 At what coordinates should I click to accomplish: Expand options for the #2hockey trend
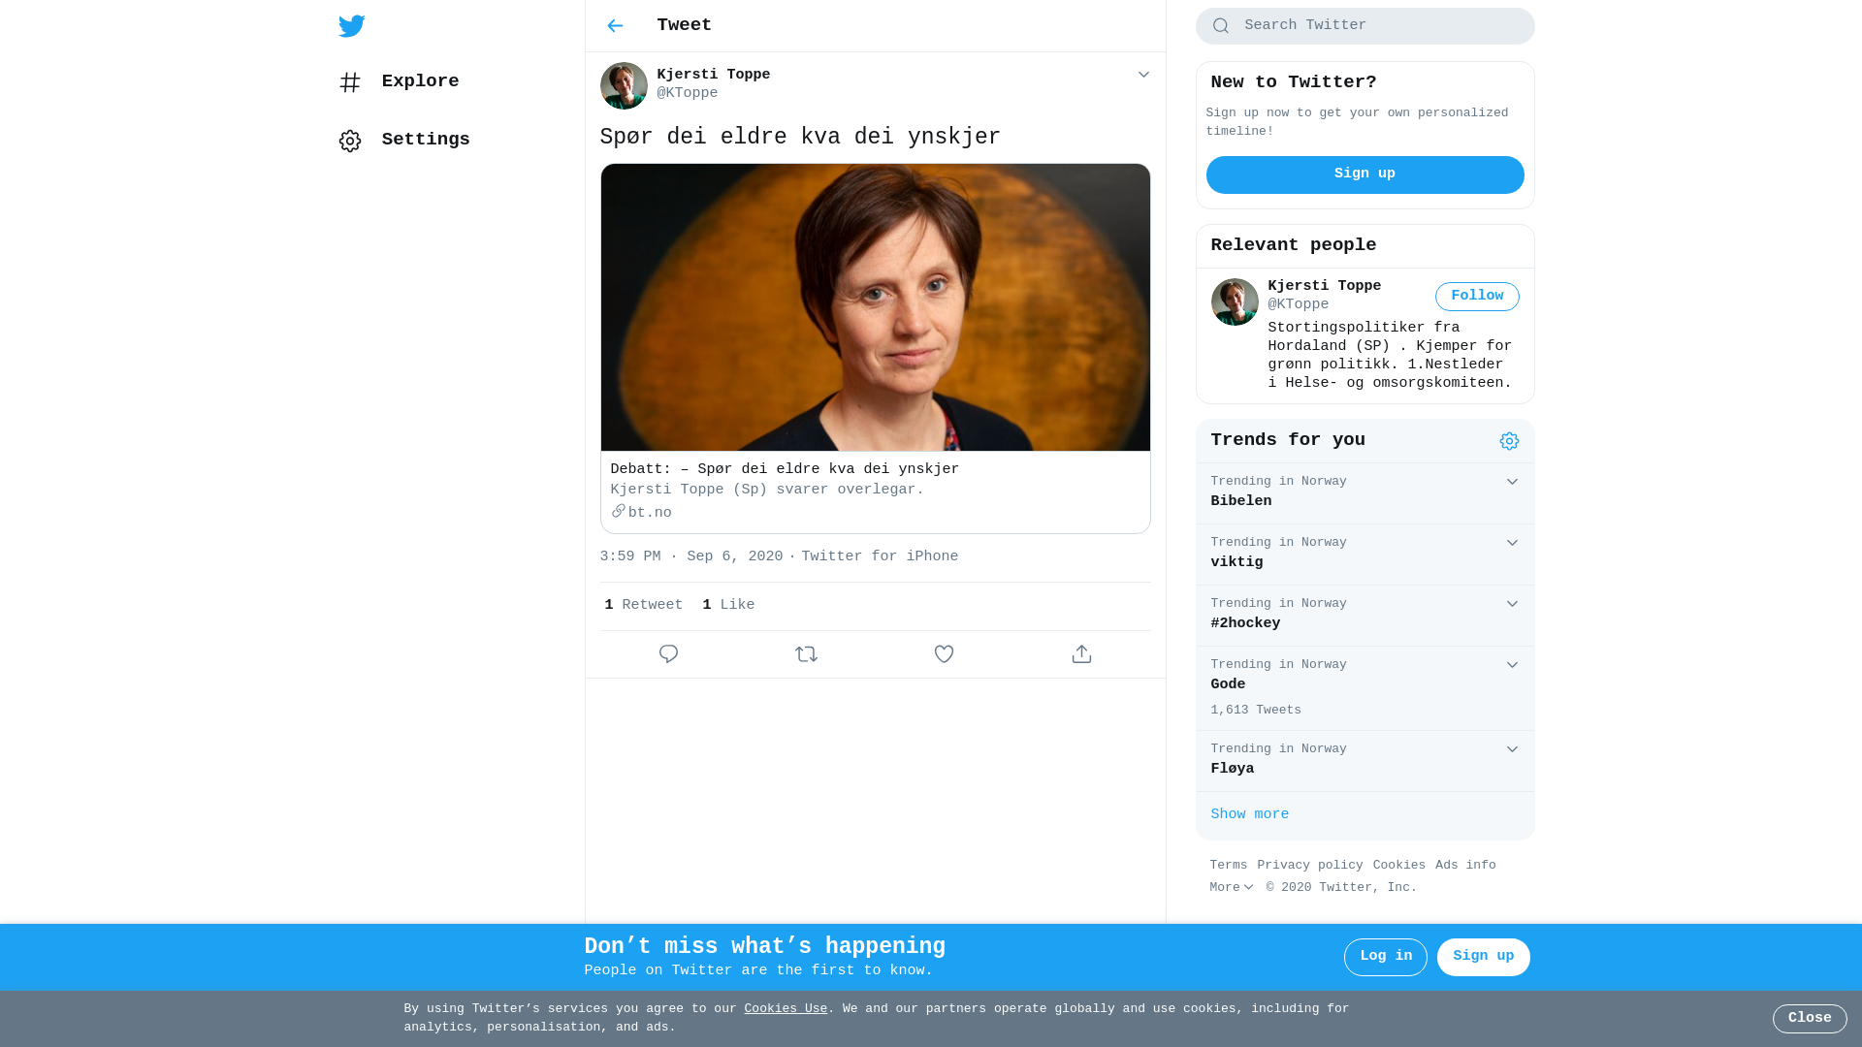(x=1512, y=604)
